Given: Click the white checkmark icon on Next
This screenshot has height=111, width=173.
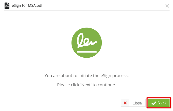Looking at the screenshot, I should tap(154, 103).
